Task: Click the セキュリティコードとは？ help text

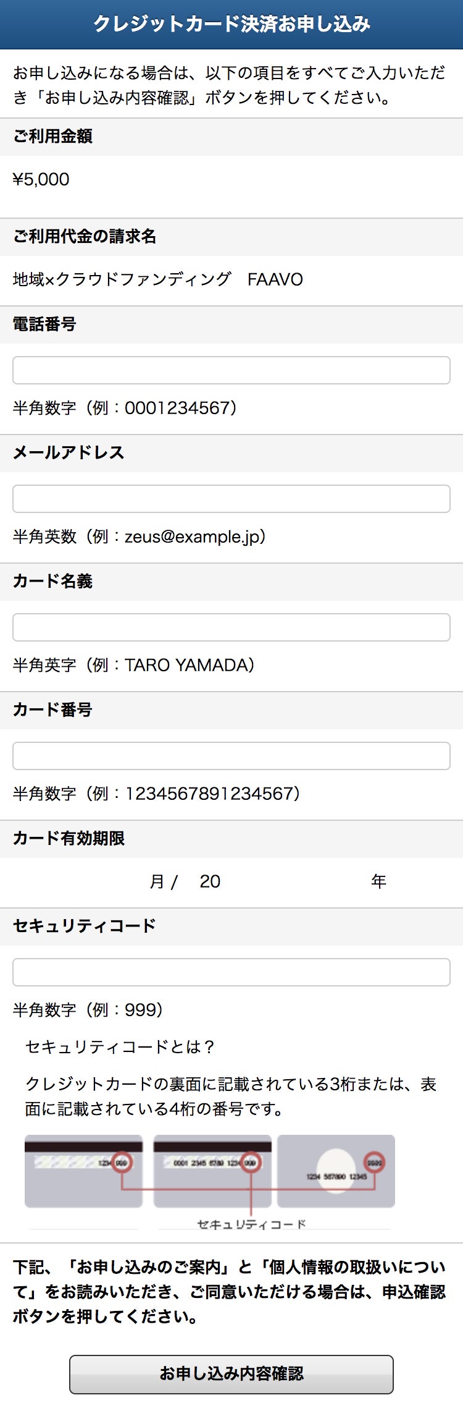Action: (x=120, y=1046)
